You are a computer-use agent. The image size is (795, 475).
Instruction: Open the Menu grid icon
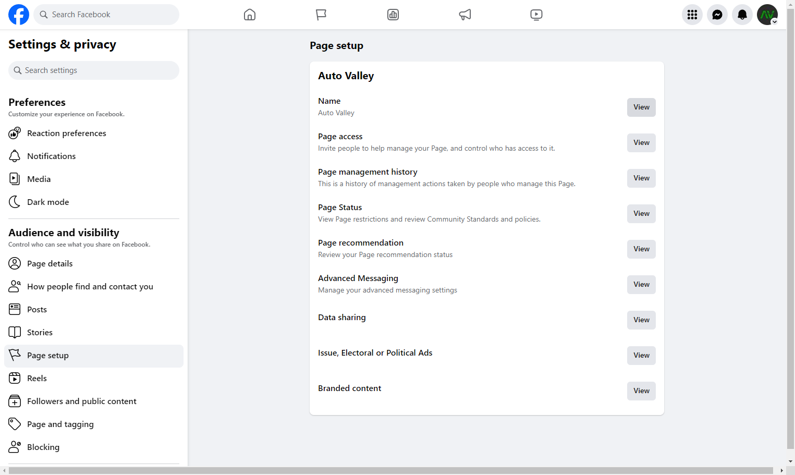[692, 15]
